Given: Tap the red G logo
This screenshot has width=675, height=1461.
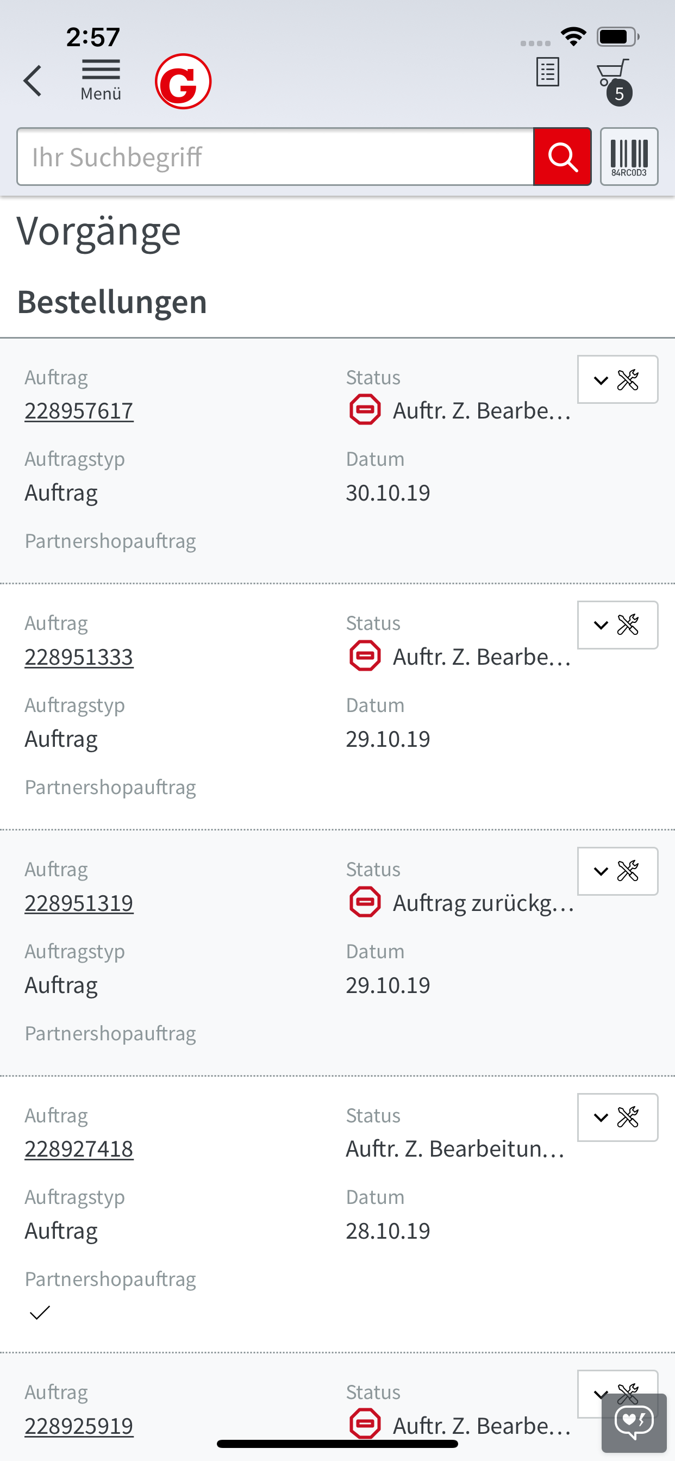Looking at the screenshot, I should tap(183, 82).
